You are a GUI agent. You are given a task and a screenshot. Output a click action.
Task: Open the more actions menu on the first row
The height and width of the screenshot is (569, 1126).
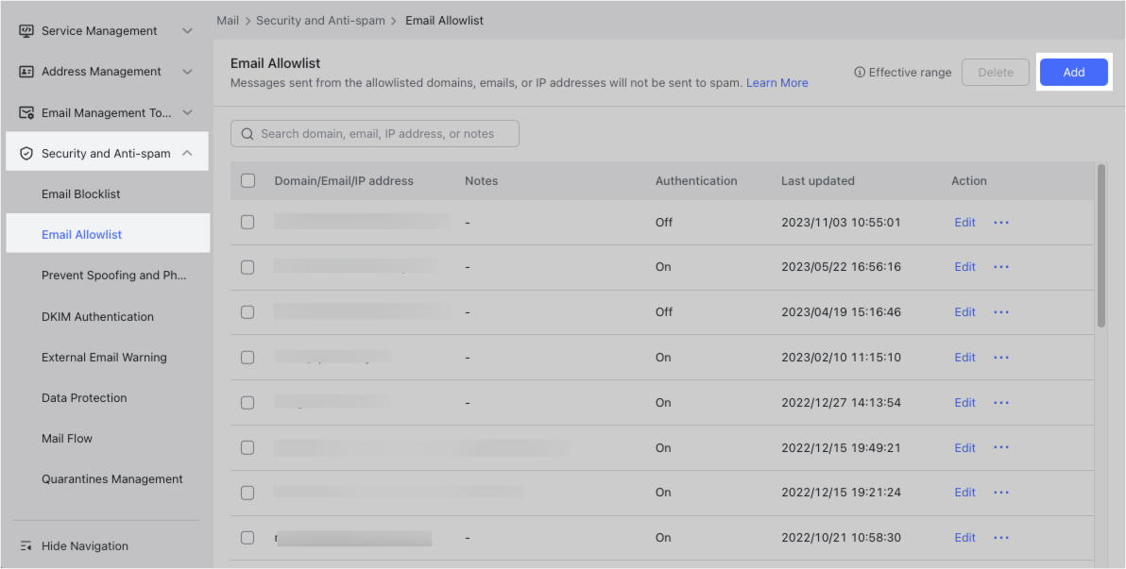[x=1000, y=222]
